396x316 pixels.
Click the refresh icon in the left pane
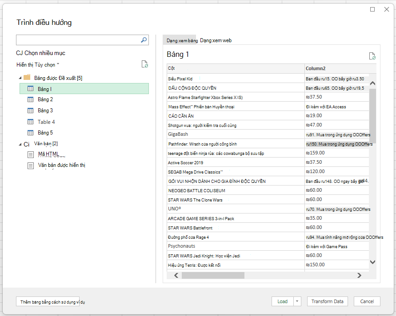click(x=145, y=64)
